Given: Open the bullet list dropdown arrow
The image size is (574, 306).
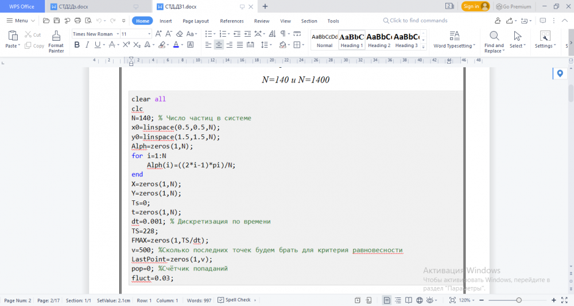Looking at the screenshot, I should click(214, 34).
